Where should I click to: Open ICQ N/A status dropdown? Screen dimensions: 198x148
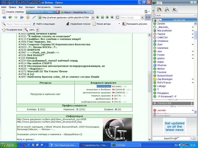(174, 15)
